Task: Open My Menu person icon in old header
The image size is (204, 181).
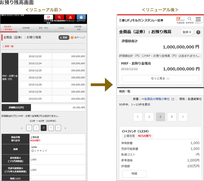Action: (70, 17)
